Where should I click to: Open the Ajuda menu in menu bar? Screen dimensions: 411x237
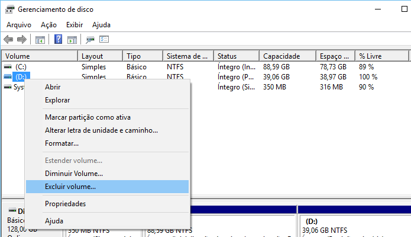[x=101, y=25]
